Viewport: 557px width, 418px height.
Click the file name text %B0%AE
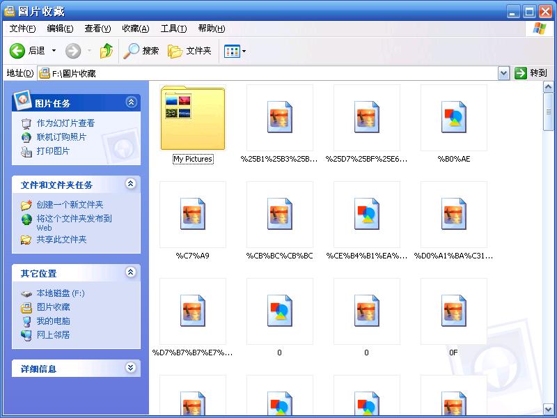pos(454,159)
